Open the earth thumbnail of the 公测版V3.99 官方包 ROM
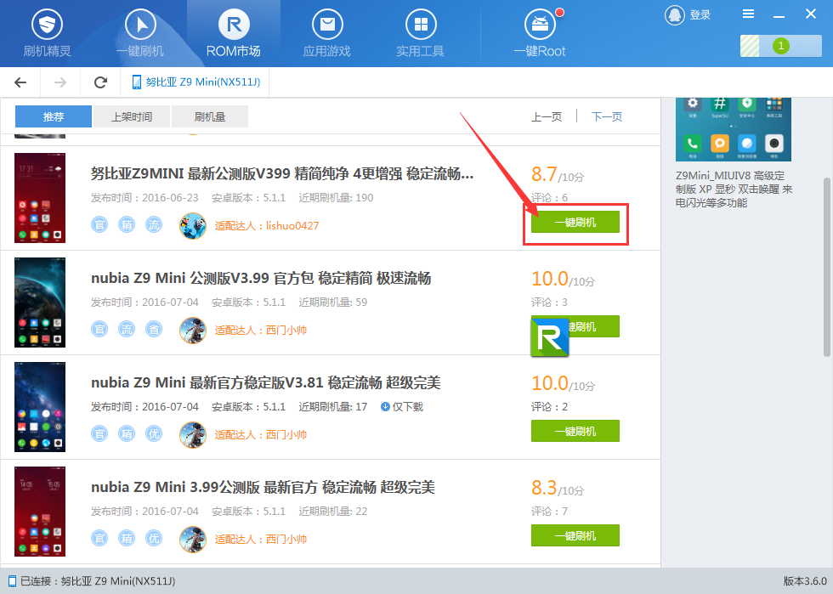833x594 pixels. tap(40, 303)
